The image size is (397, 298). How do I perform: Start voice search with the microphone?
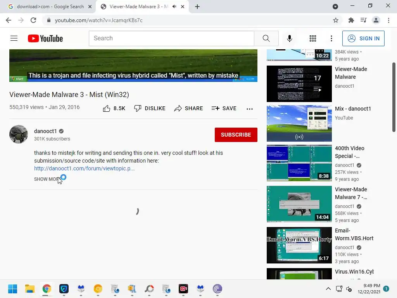289,38
